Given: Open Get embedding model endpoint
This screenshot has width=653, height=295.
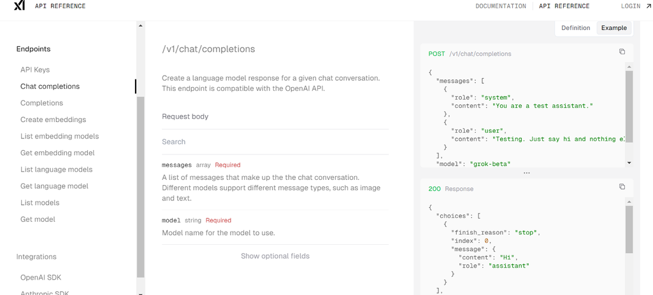Looking at the screenshot, I should coord(57,153).
